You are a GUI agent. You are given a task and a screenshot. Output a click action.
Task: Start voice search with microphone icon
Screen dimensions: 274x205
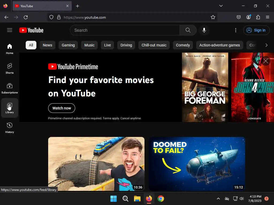pyautogui.click(x=204, y=30)
